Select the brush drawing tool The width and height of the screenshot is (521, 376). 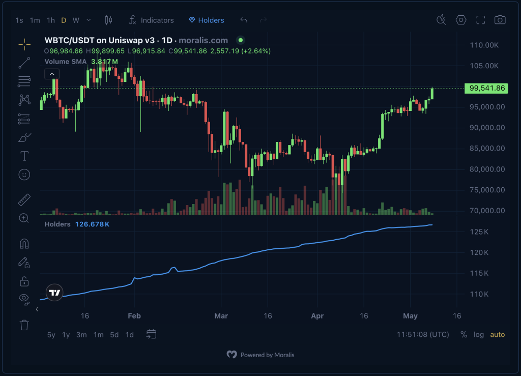coord(24,137)
